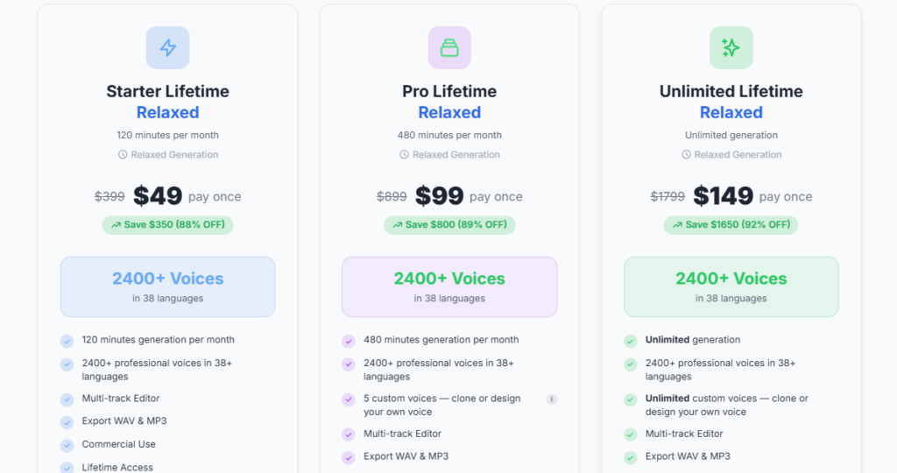The image size is (897, 473).
Task: Select the Unlimited 2400+ Voices green box
Action: pyautogui.click(x=731, y=286)
